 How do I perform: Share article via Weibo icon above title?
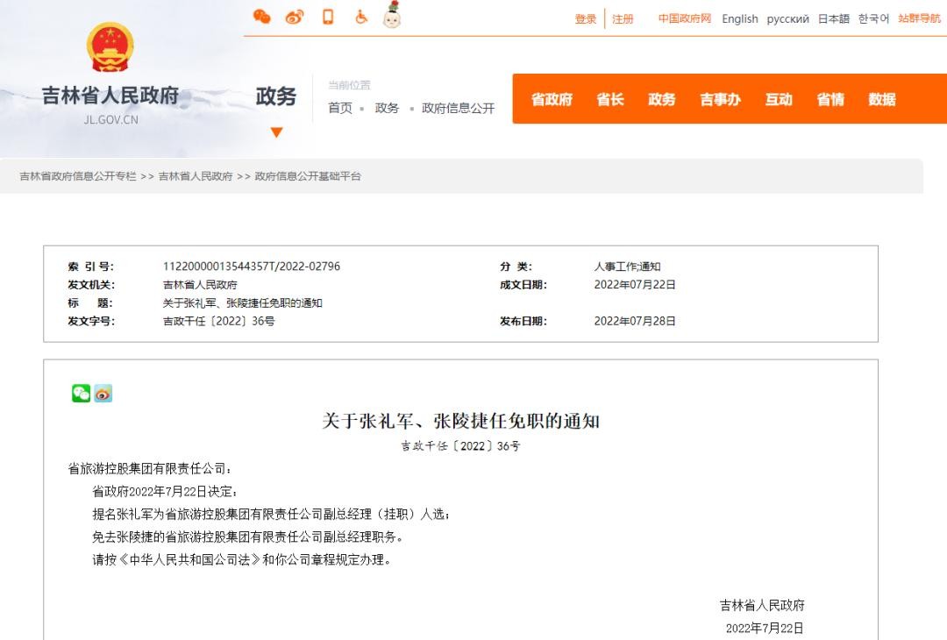click(x=103, y=394)
